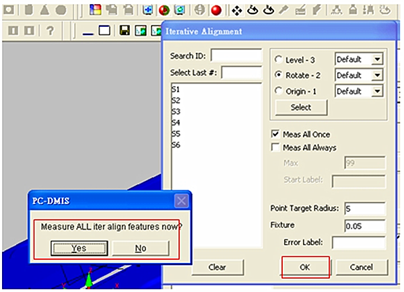Viewport: 404px width, 292px height.
Task: Click the first grayed book-shaped toolbar icon
Action: click(x=13, y=31)
